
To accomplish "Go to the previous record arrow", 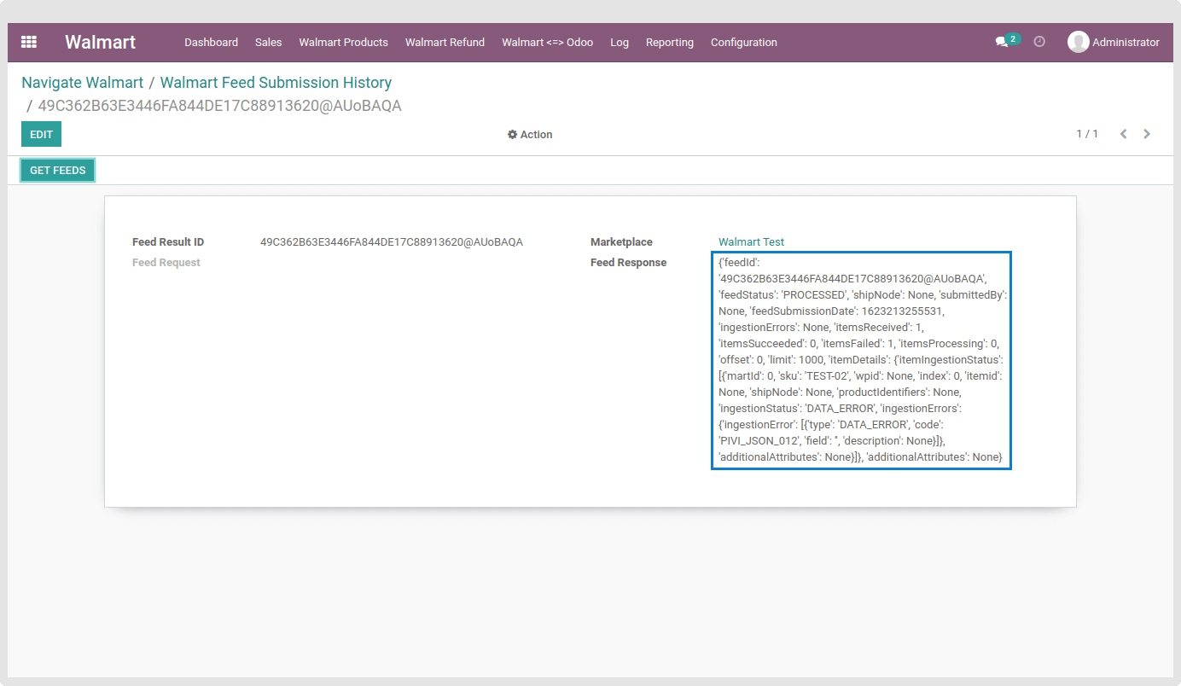I will [1124, 134].
